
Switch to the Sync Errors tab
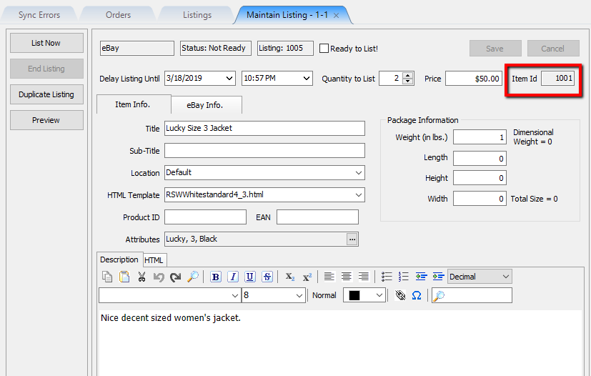pos(39,15)
